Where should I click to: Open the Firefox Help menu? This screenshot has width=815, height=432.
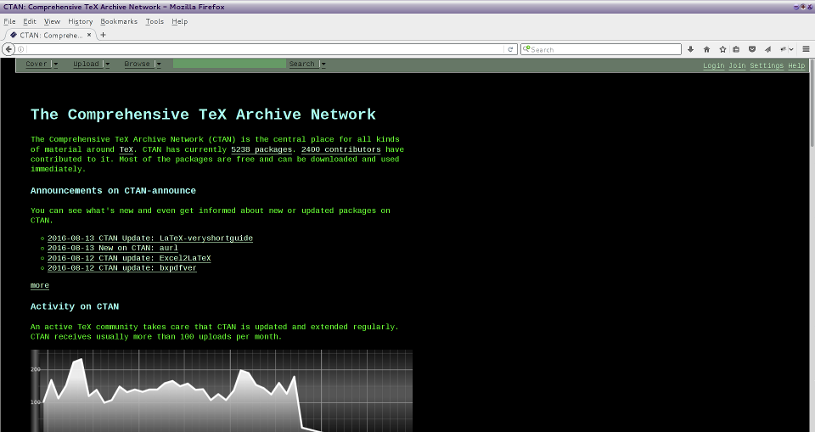pos(179,21)
